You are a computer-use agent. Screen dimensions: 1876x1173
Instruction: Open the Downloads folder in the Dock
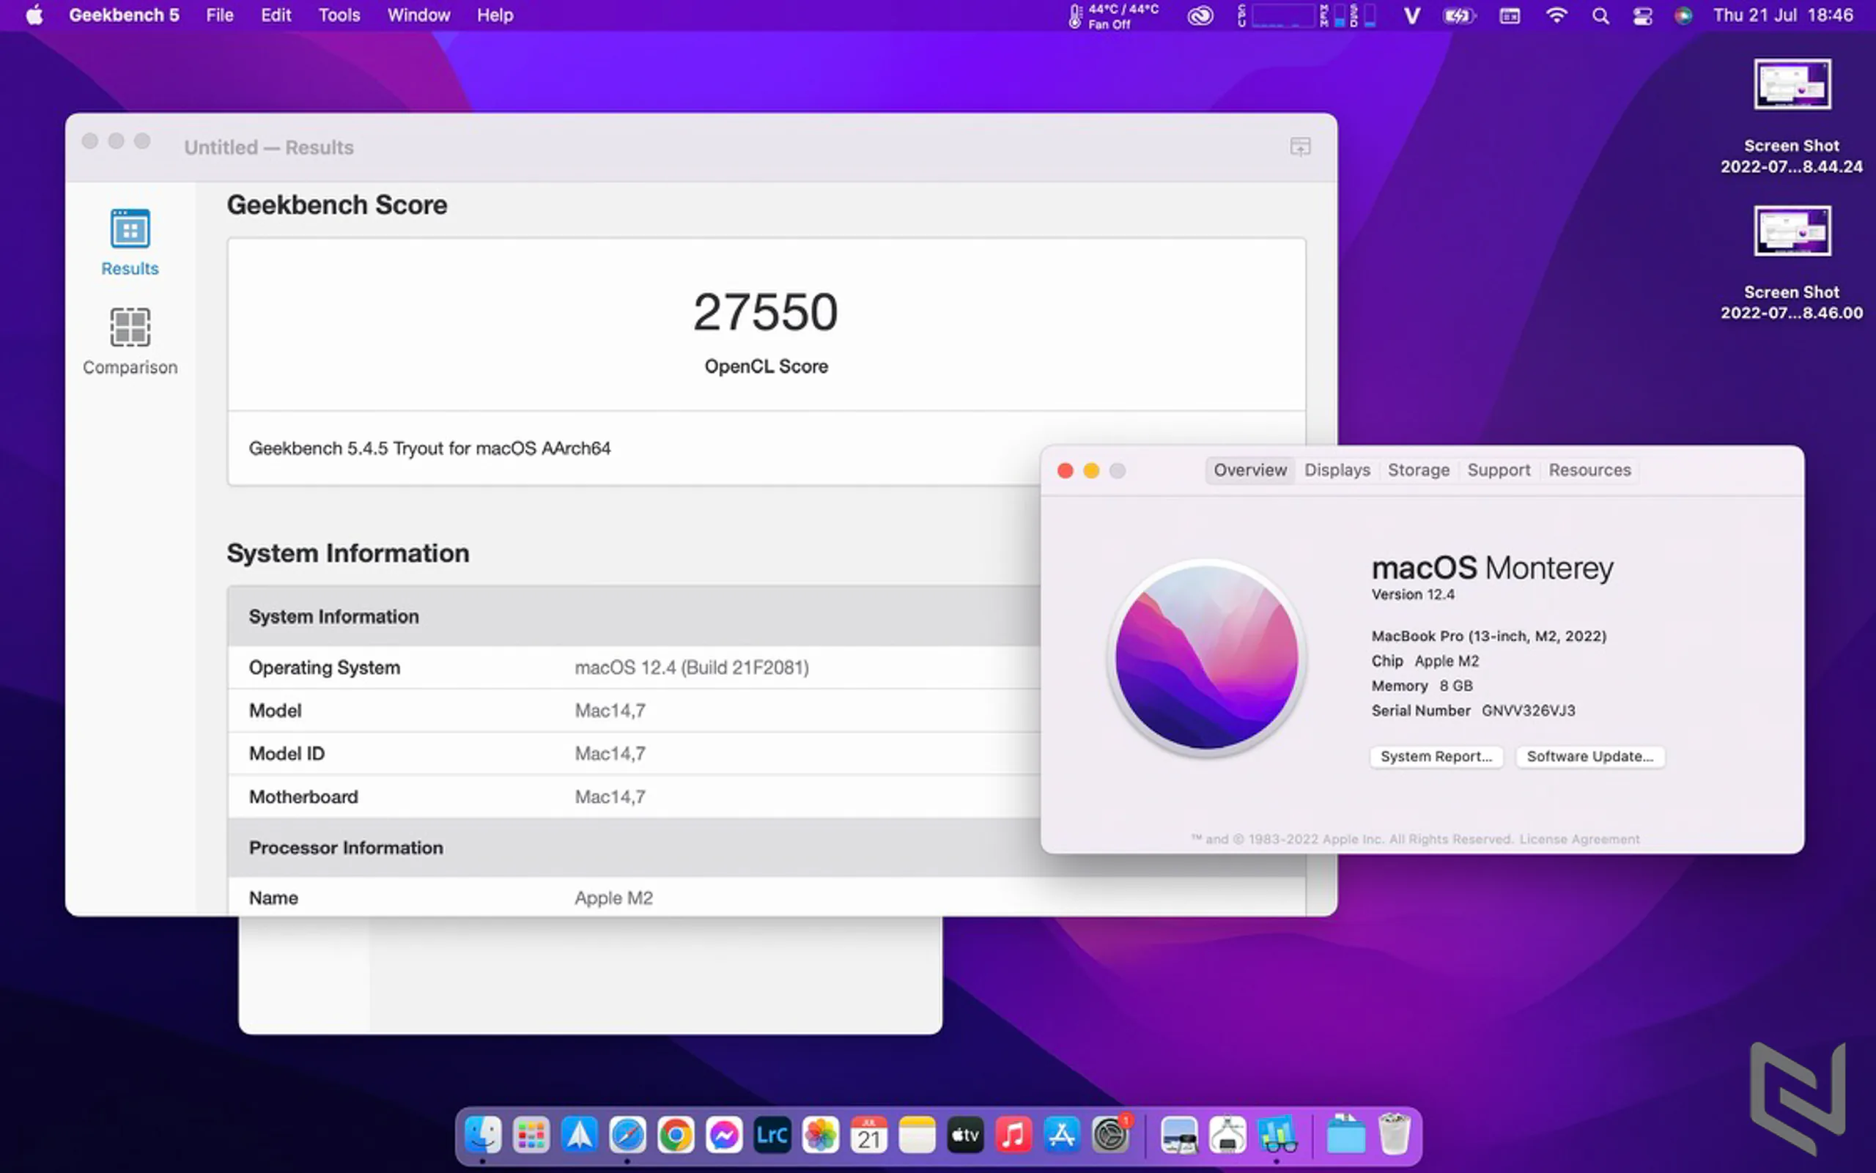coord(1346,1136)
